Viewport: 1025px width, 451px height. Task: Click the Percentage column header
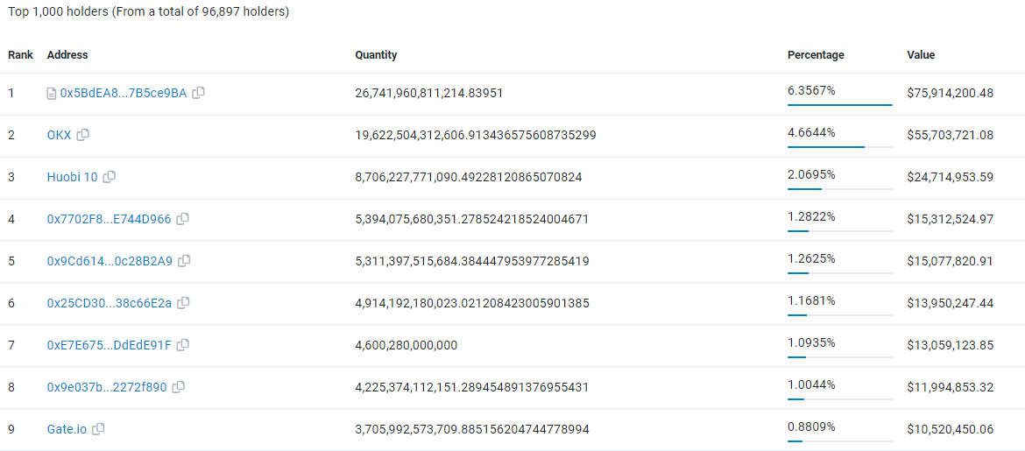(x=816, y=55)
